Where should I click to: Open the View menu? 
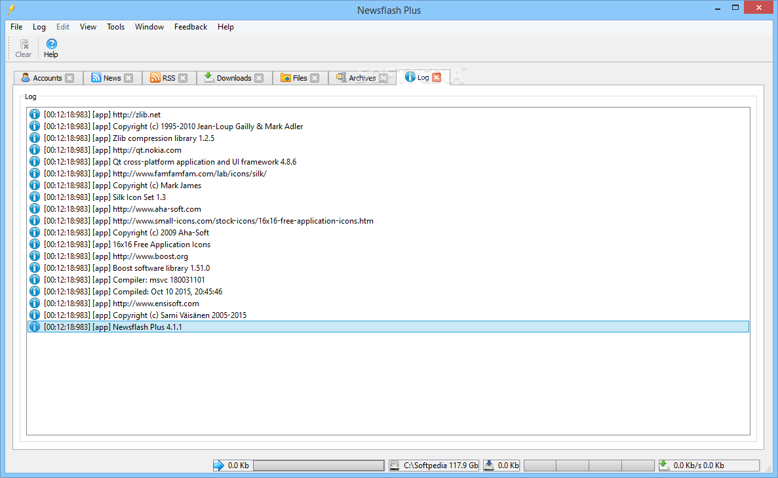88,27
